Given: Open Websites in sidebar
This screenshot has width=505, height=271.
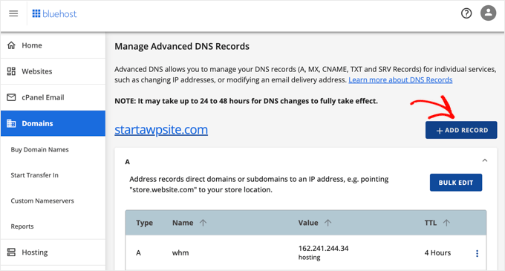Looking at the screenshot, I should tap(53, 71).
